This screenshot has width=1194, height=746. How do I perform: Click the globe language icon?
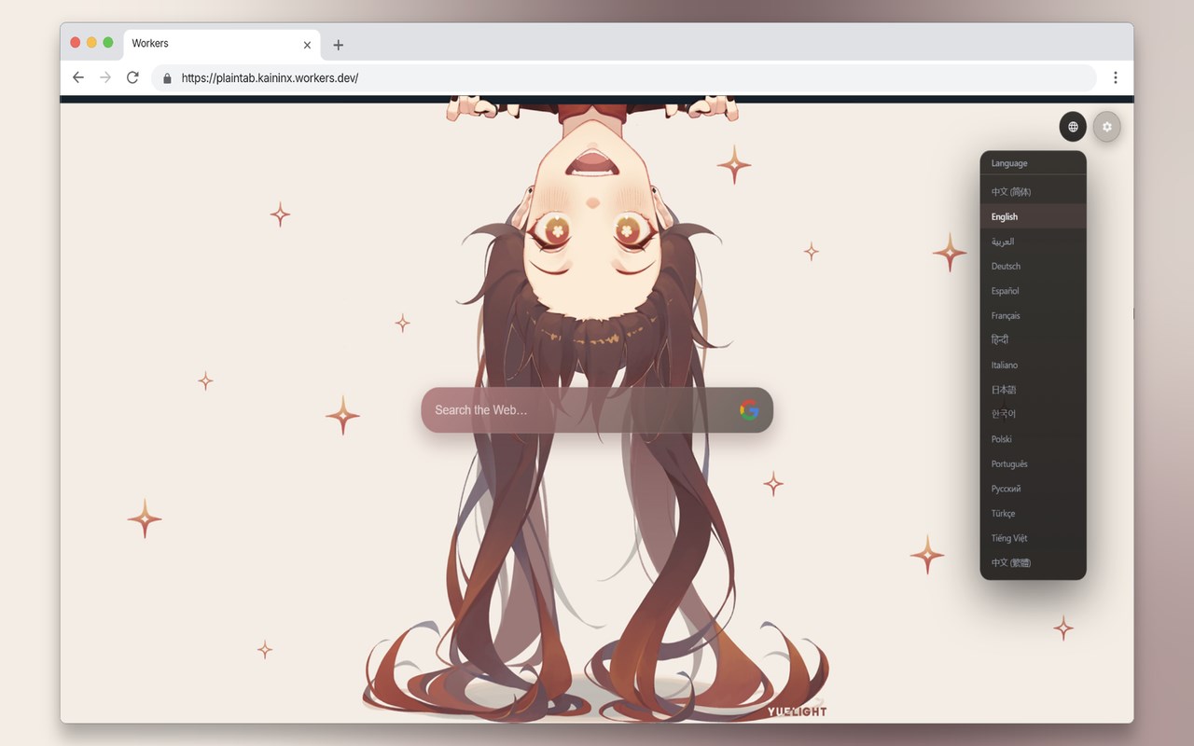tap(1073, 127)
